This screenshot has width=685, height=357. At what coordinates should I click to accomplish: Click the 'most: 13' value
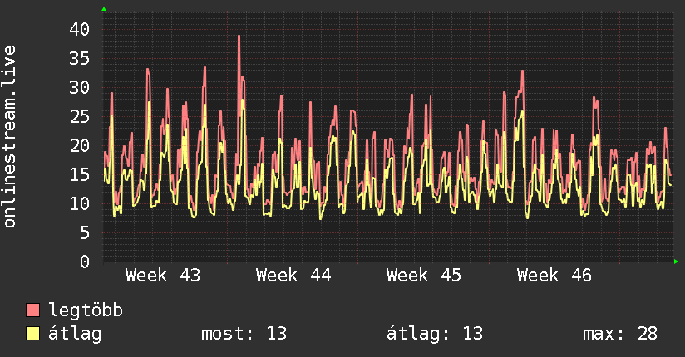[244, 334]
